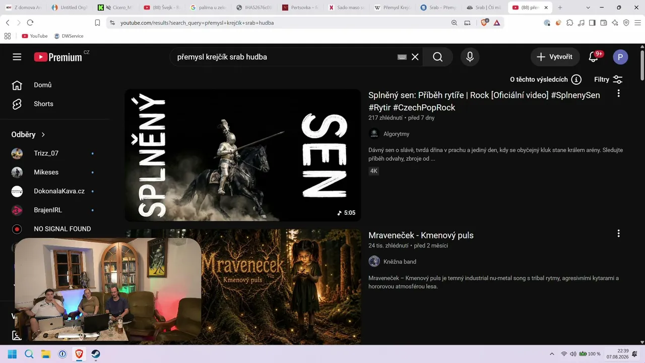
Task: Show hidden system tray icons
Action: click(552, 354)
